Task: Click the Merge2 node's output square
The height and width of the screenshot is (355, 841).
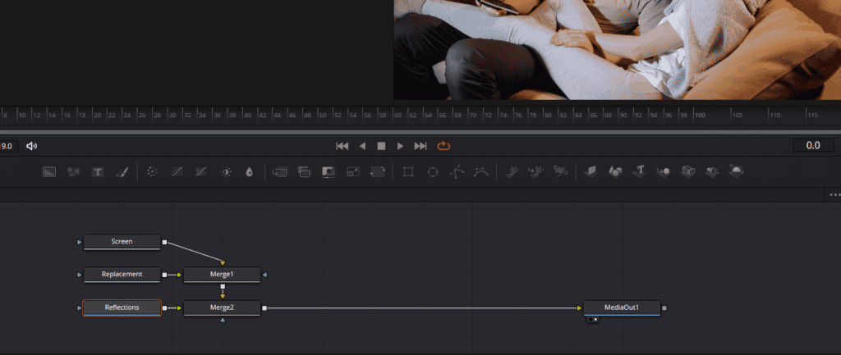Action: [x=264, y=308]
